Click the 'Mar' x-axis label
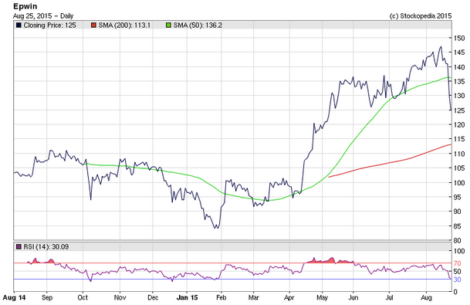 pyautogui.click(x=254, y=297)
